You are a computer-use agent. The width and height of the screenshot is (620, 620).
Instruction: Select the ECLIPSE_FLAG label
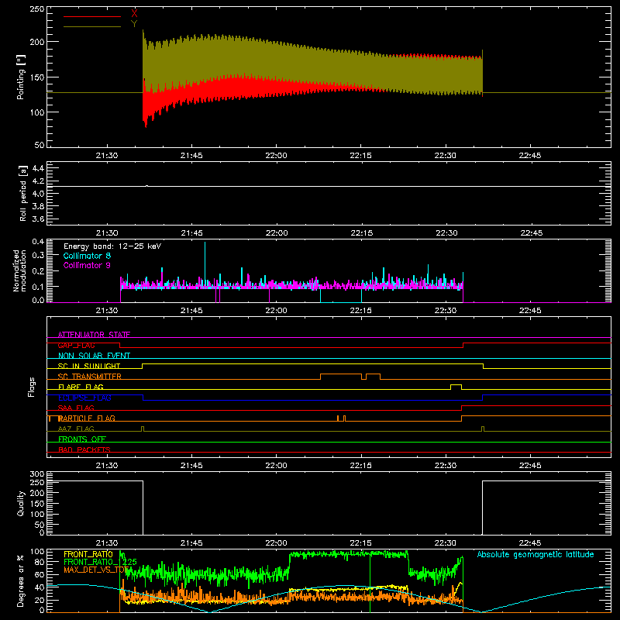click(x=84, y=398)
